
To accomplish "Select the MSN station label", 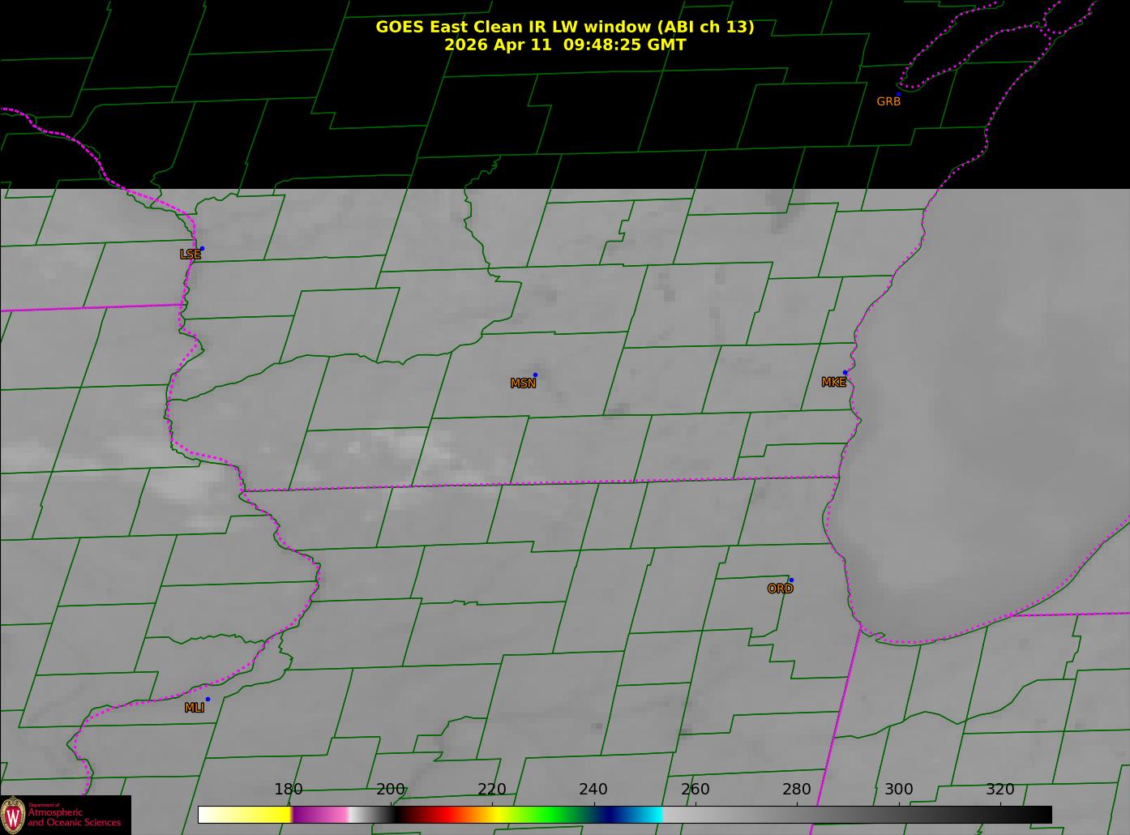I will (523, 383).
